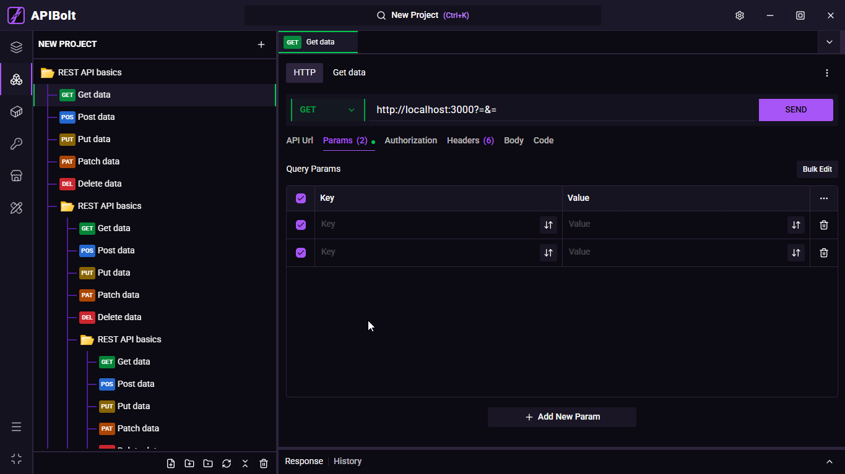This screenshot has height=474, width=845.
Task: Open the three-dot menu beside Get data
Action: [x=827, y=73]
